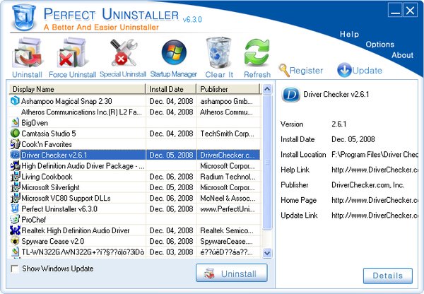The width and height of the screenshot is (424, 294).
Task: Select the ProChef entry
Action: [x=33, y=220]
